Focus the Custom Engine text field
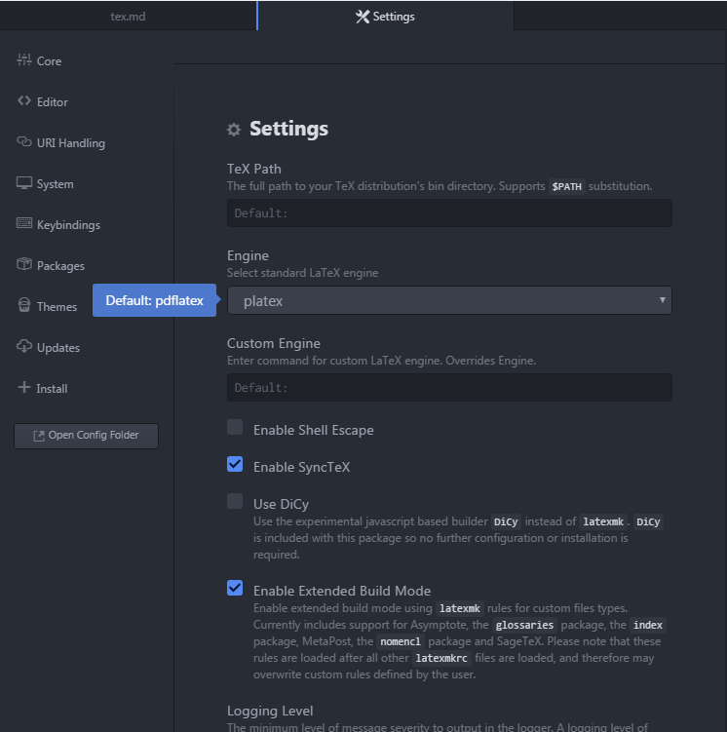The image size is (727, 732). (449, 388)
